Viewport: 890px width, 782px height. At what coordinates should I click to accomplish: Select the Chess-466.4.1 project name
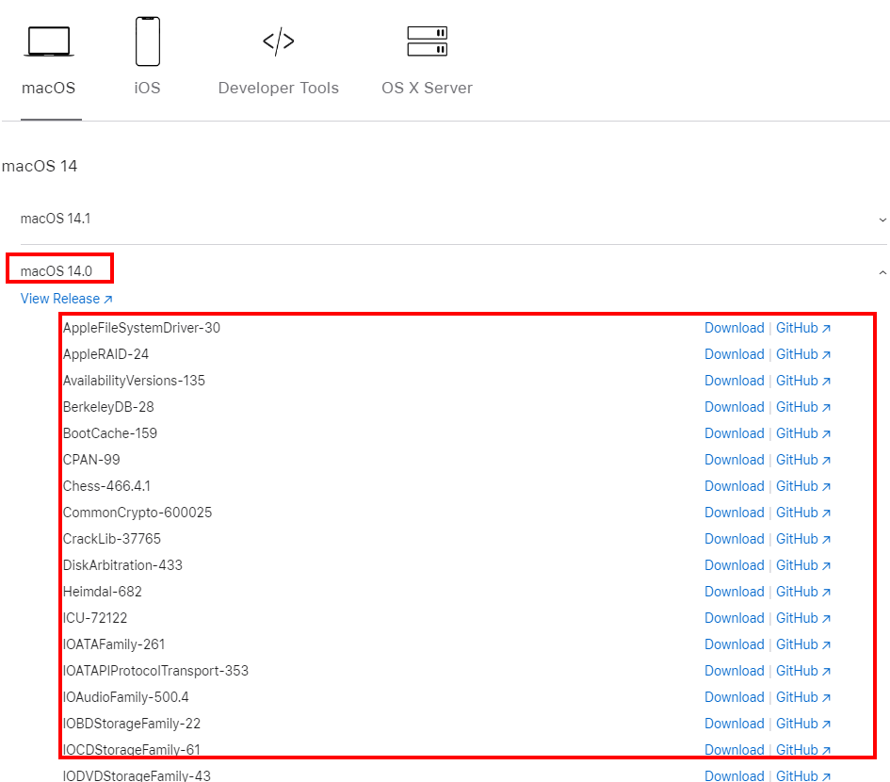[106, 487]
